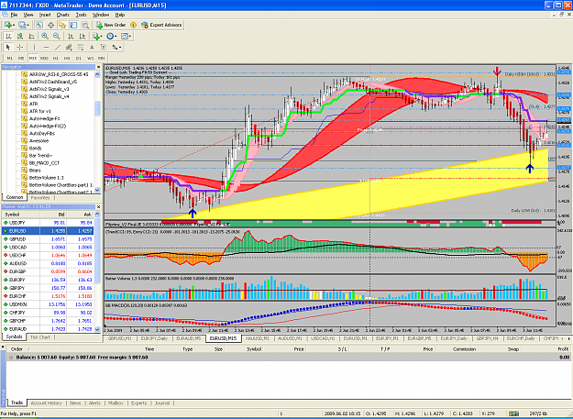
Task: Toggle Chart Shift
Action: click(83, 36)
